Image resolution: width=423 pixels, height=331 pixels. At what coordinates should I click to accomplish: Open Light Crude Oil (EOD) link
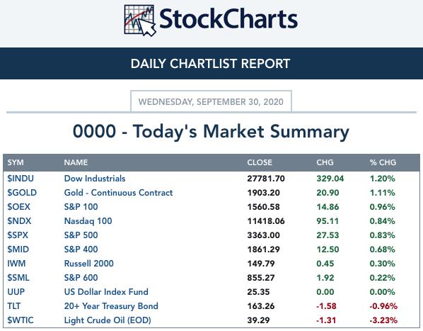[x=108, y=320]
